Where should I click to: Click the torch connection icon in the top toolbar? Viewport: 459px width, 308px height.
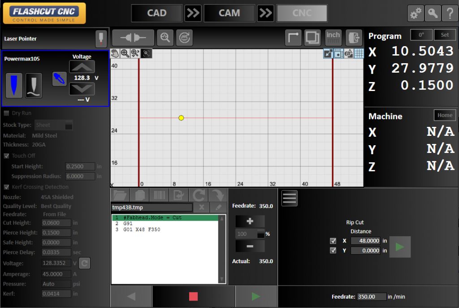pyautogui.click(x=133, y=38)
